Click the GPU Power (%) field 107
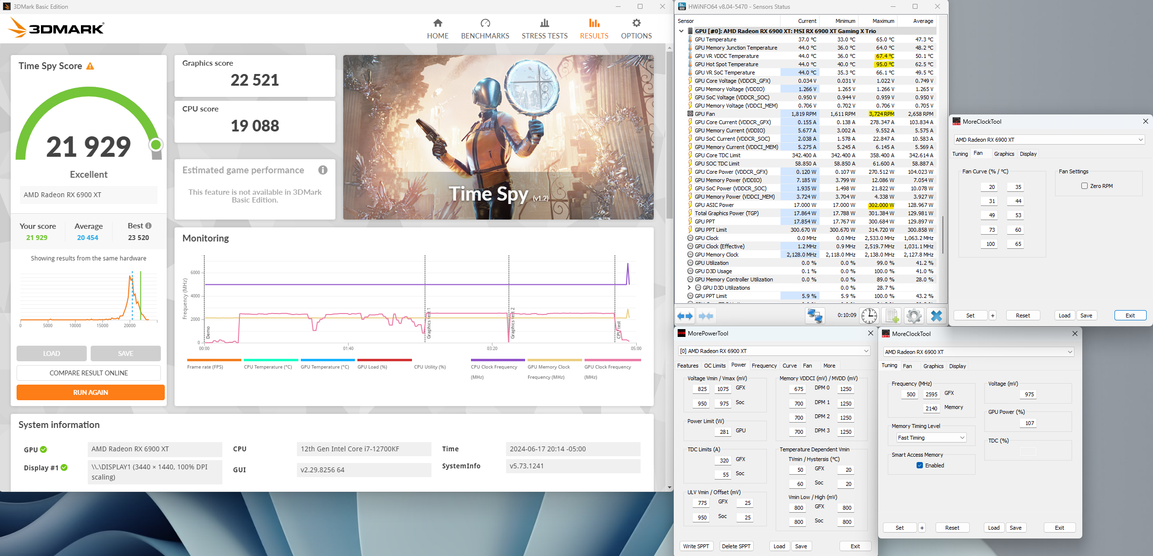Image resolution: width=1153 pixels, height=556 pixels. [x=1029, y=423]
